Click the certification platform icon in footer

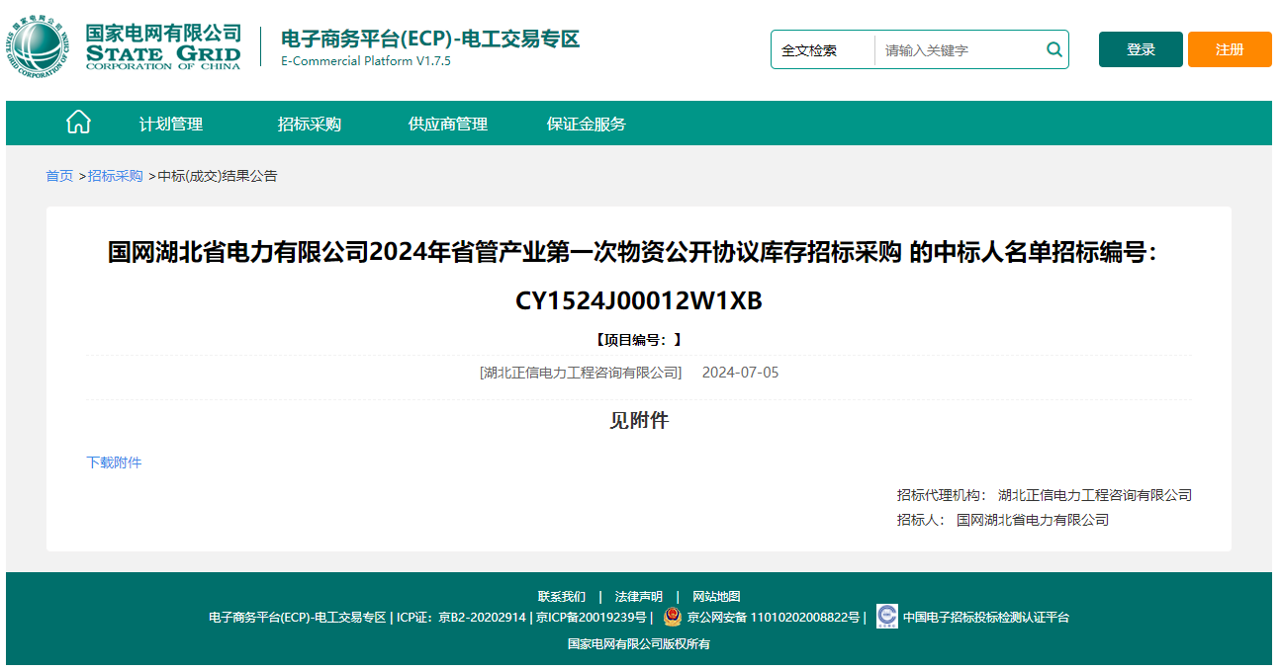coord(887,617)
